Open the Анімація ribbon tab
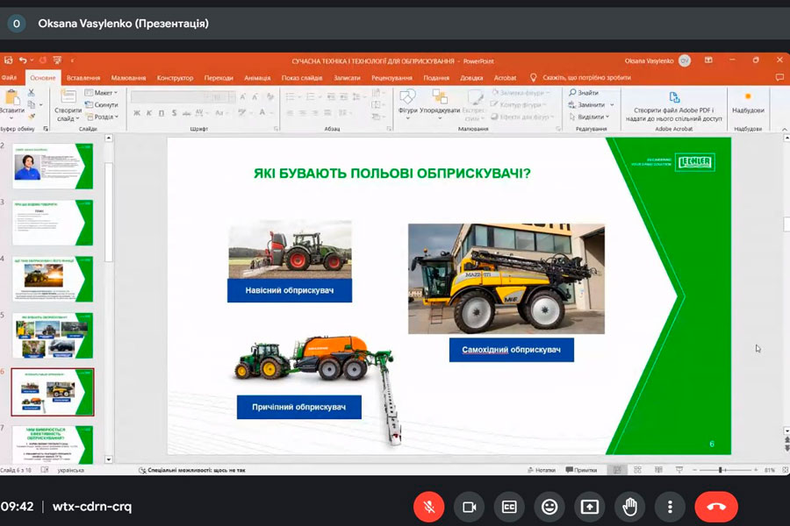Screen dimensions: 790x526 coord(257,78)
